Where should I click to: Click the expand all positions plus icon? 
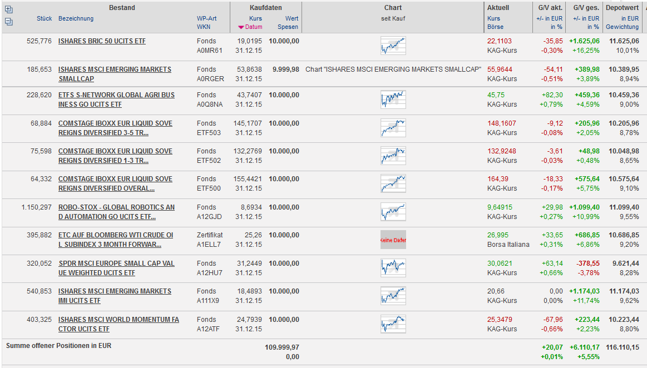(8, 9)
